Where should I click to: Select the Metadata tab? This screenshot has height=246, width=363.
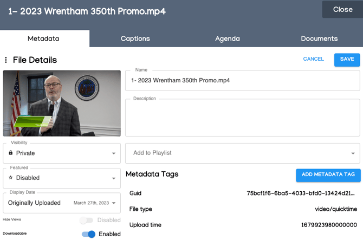[43, 38]
